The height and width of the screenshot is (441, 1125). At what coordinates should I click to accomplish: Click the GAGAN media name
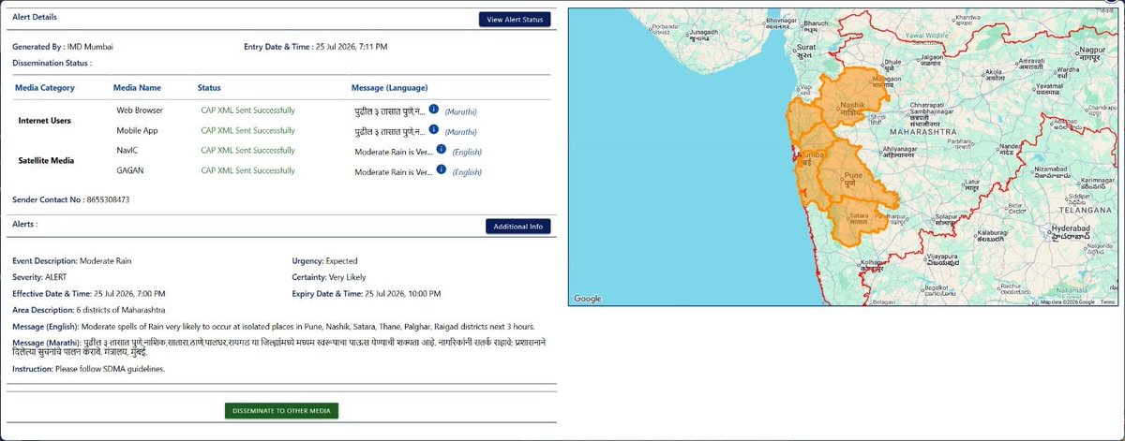coord(130,170)
